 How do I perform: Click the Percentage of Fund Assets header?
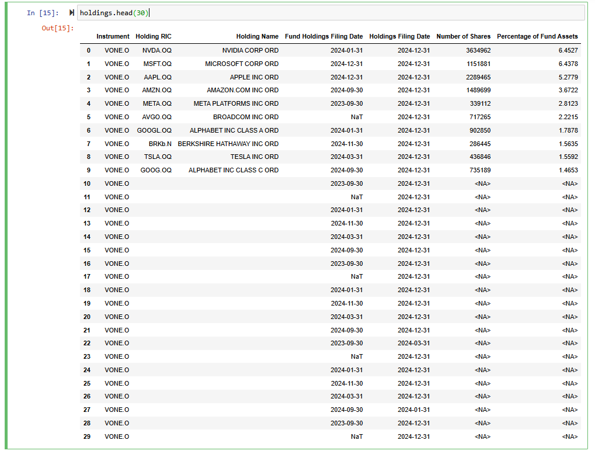pos(537,36)
